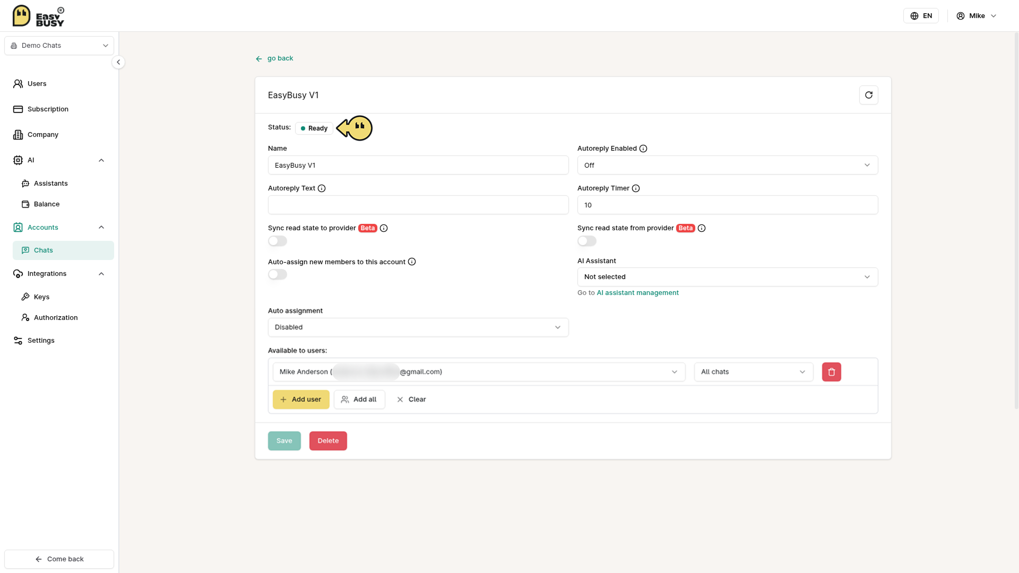This screenshot has height=573, width=1019.
Task: Open the info icon next to Autoreply Text
Action: click(x=322, y=188)
